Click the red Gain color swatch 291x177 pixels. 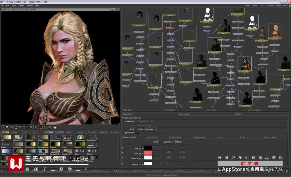click(148, 152)
